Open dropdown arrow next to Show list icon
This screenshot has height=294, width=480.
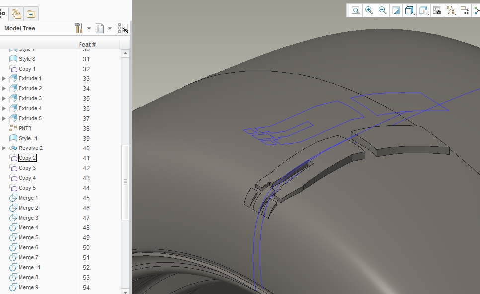[x=110, y=28]
